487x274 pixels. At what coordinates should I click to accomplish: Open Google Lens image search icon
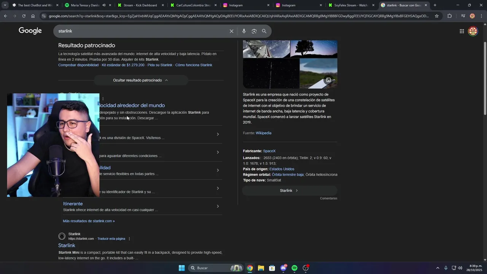pos(254,31)
